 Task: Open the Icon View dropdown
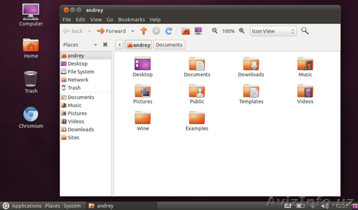point(273,31)
